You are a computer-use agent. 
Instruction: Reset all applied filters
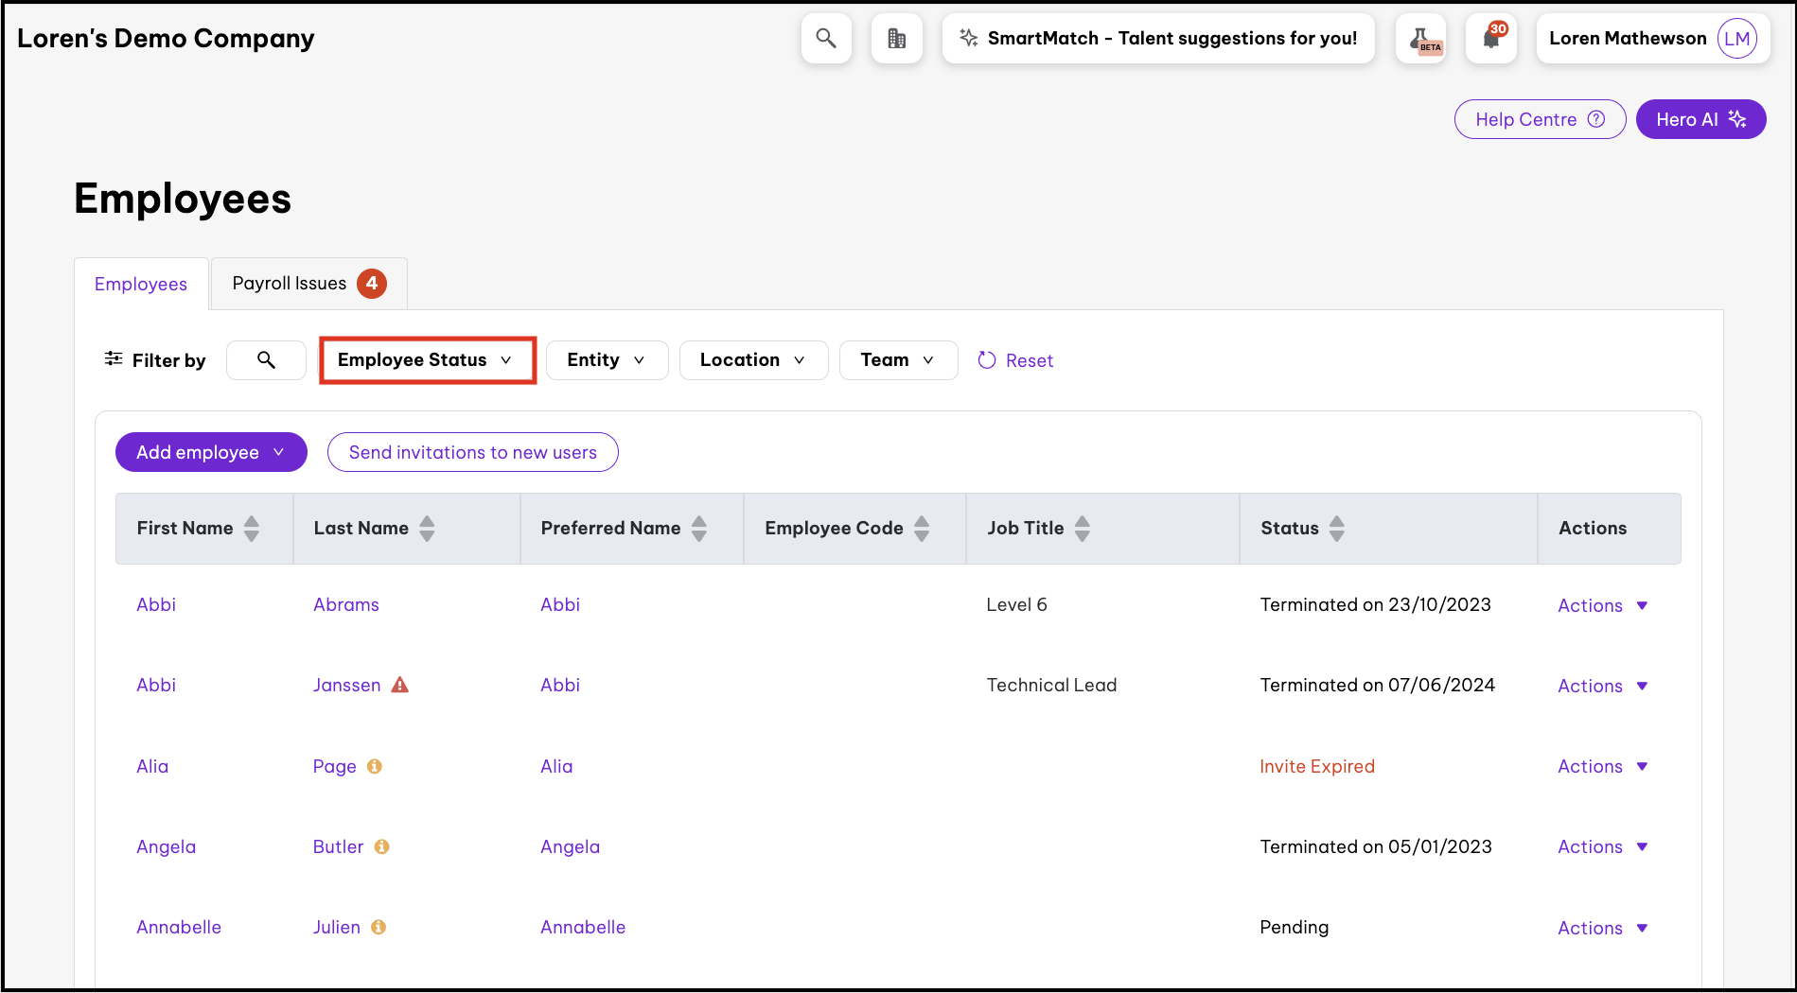coord(1016,360)
